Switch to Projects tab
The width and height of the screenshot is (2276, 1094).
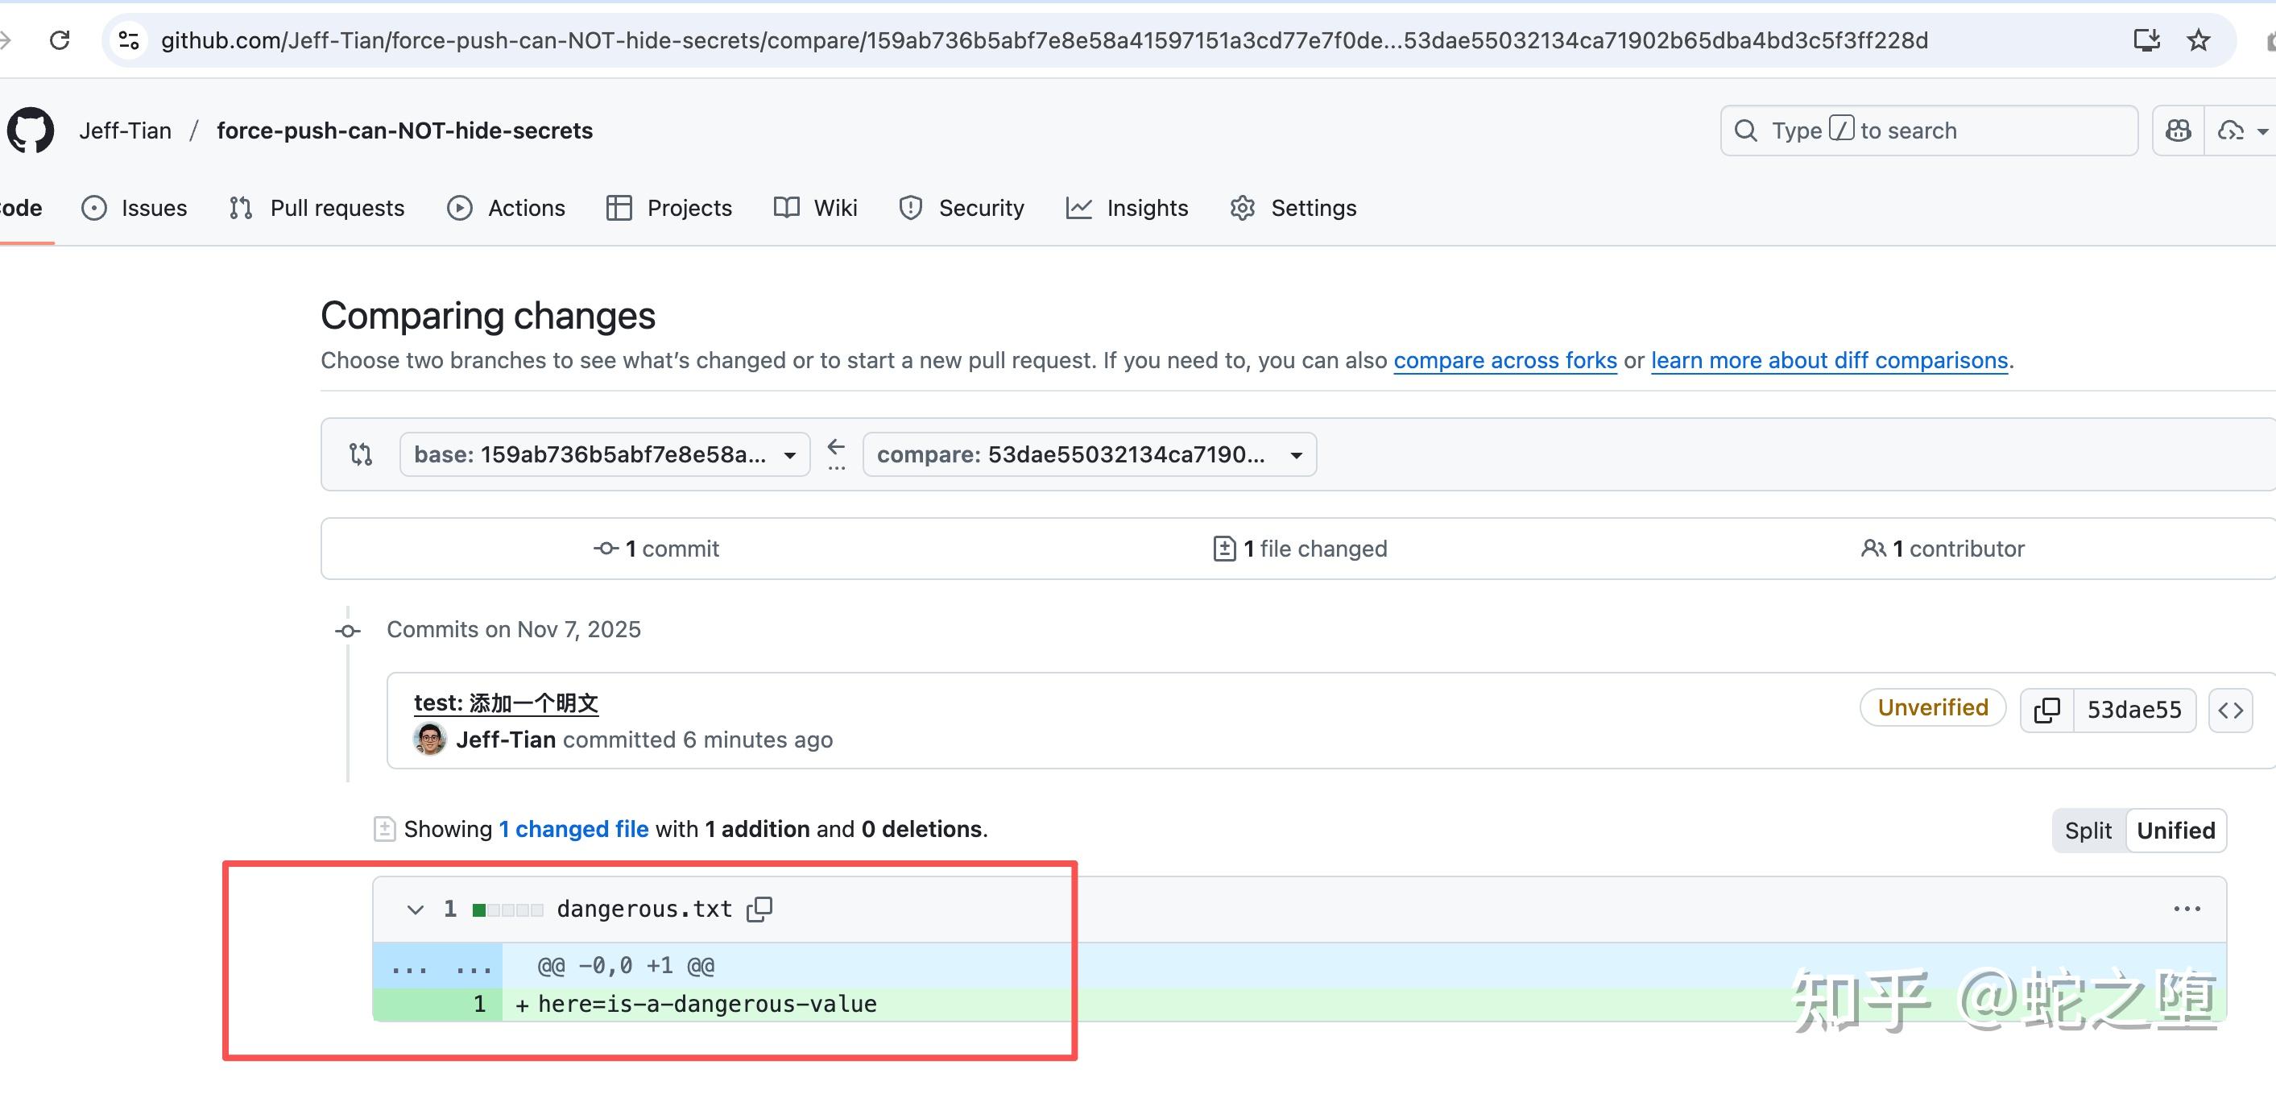click(670, 208)
